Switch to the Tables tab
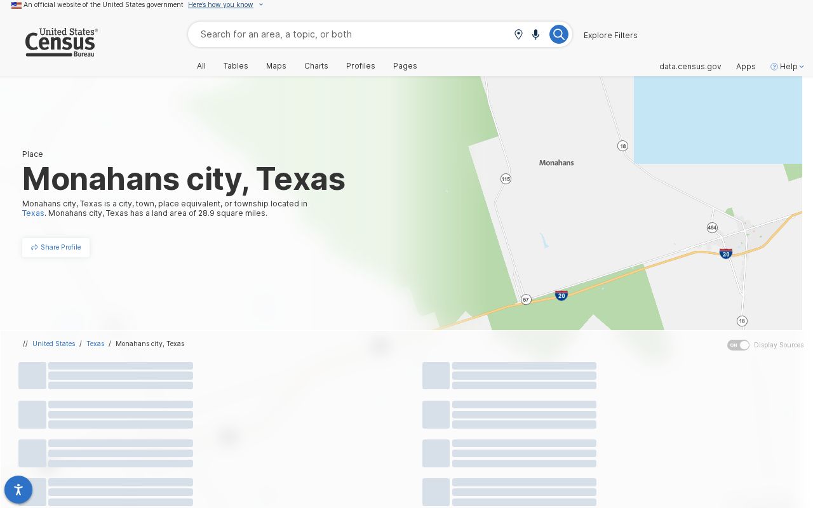This screenshot has width=813, height=508. tap(236, 66)
